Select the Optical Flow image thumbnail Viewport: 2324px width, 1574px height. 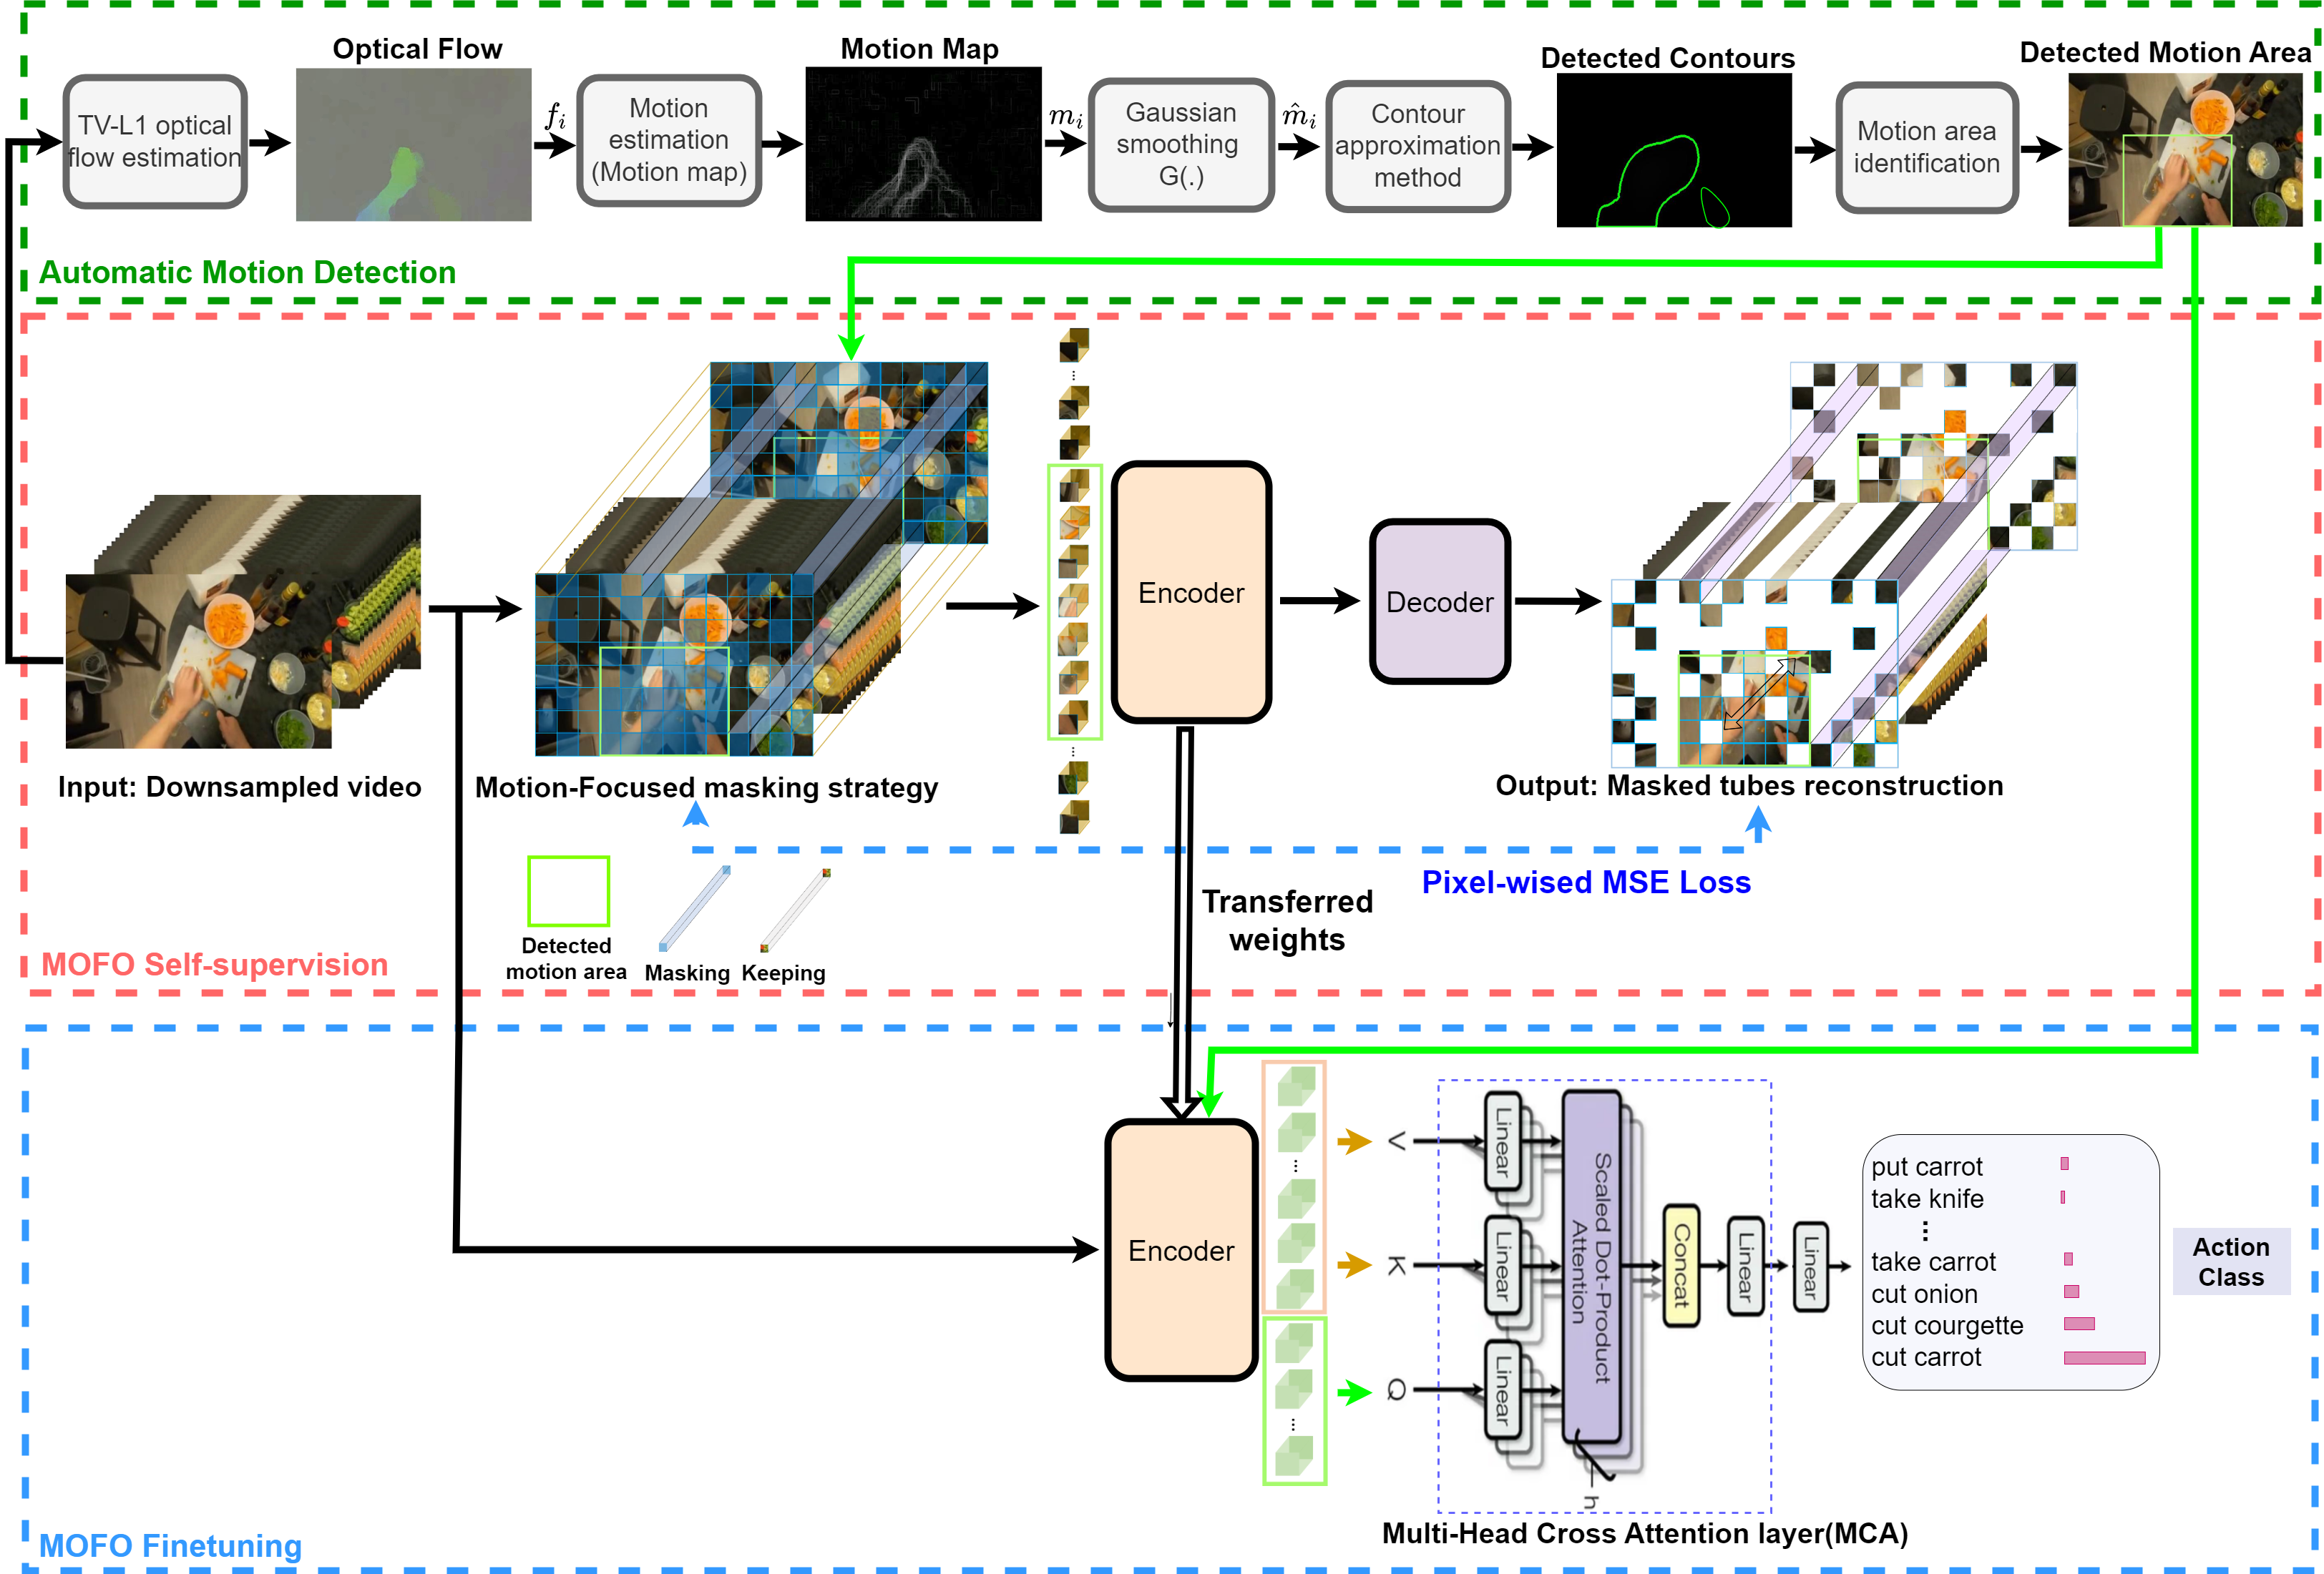pos(413,144)
